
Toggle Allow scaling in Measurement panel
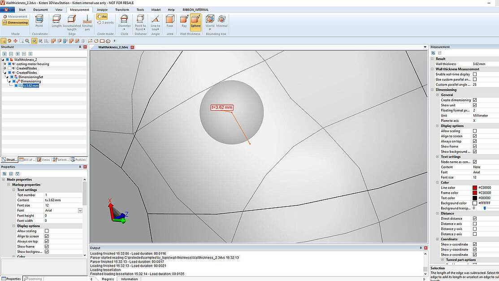coord(474,131)
